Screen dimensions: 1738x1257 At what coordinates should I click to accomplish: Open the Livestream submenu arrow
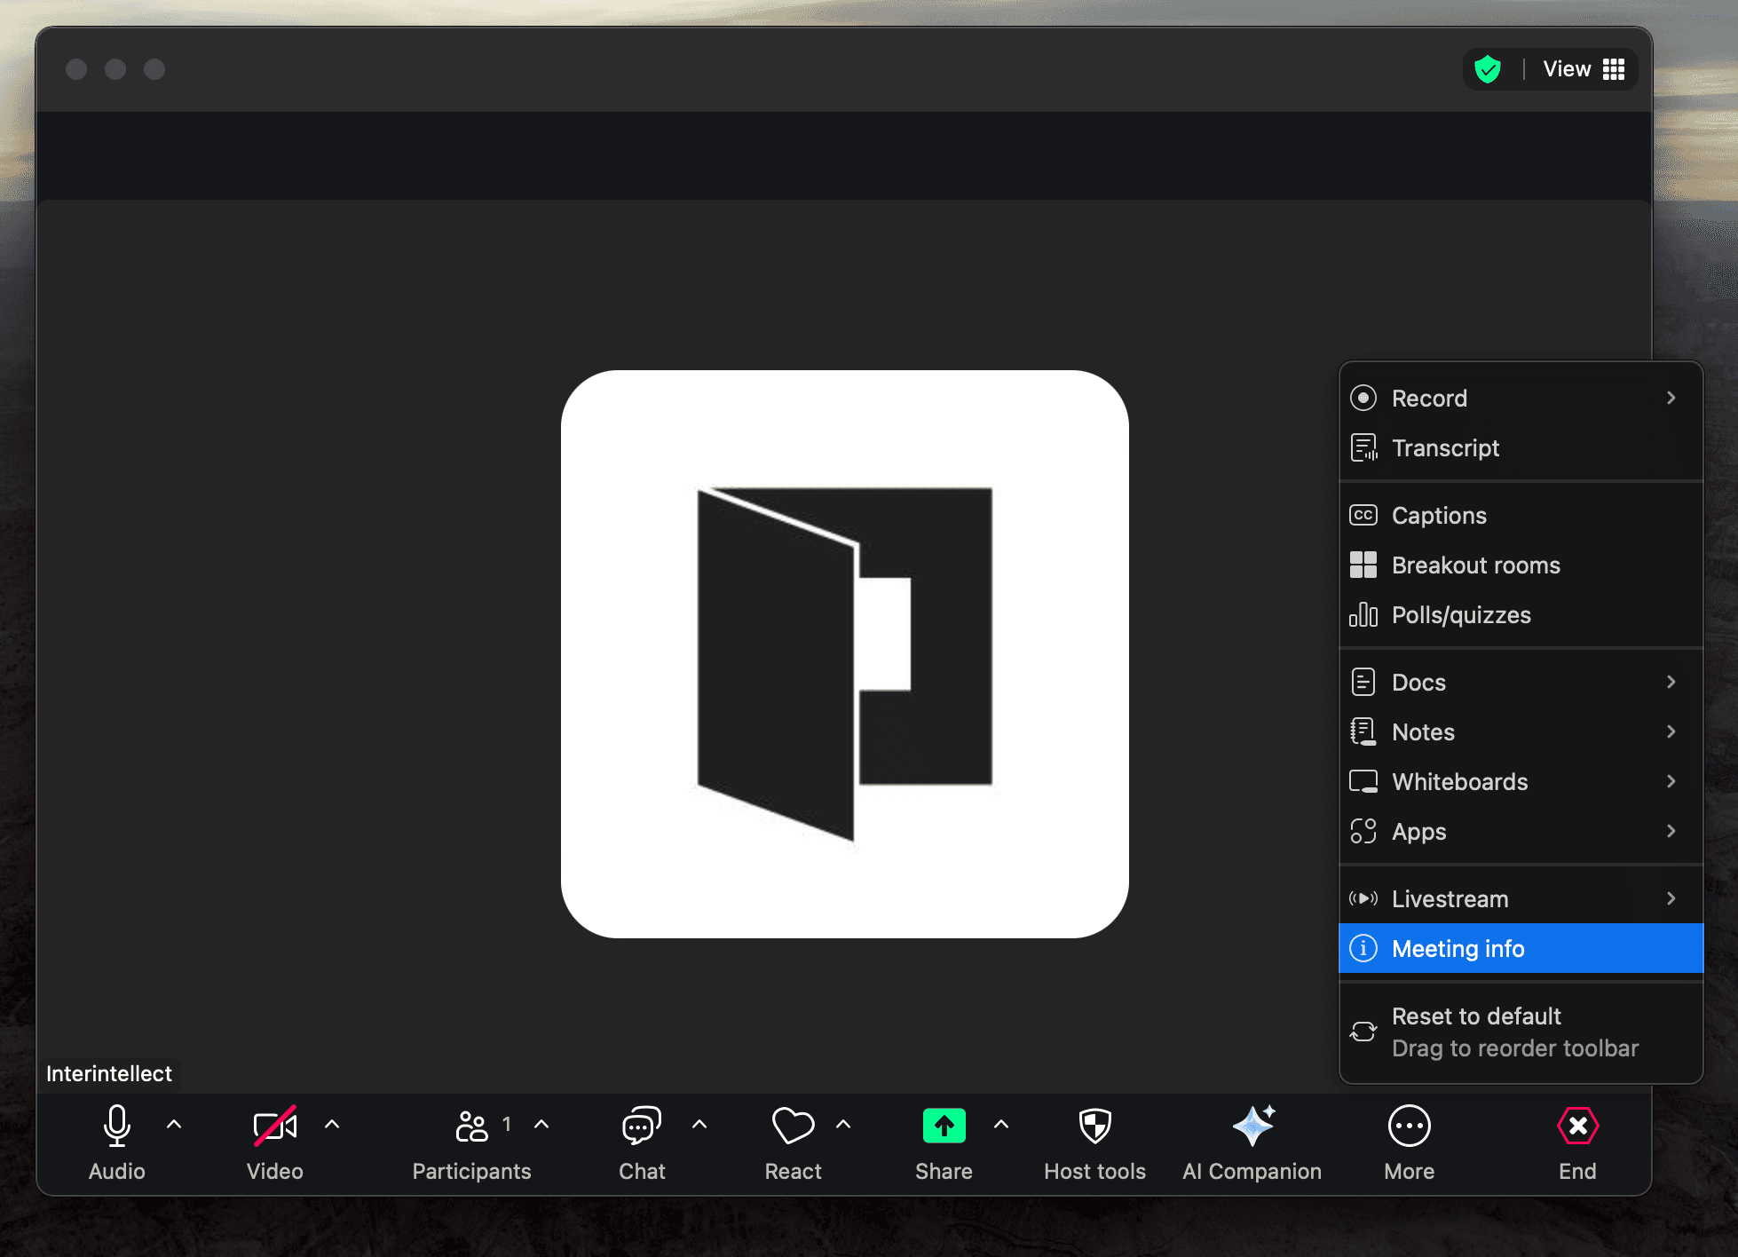click(1671, 898)
